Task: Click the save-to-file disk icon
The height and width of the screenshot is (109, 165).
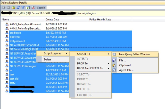Action: (114, 60)
